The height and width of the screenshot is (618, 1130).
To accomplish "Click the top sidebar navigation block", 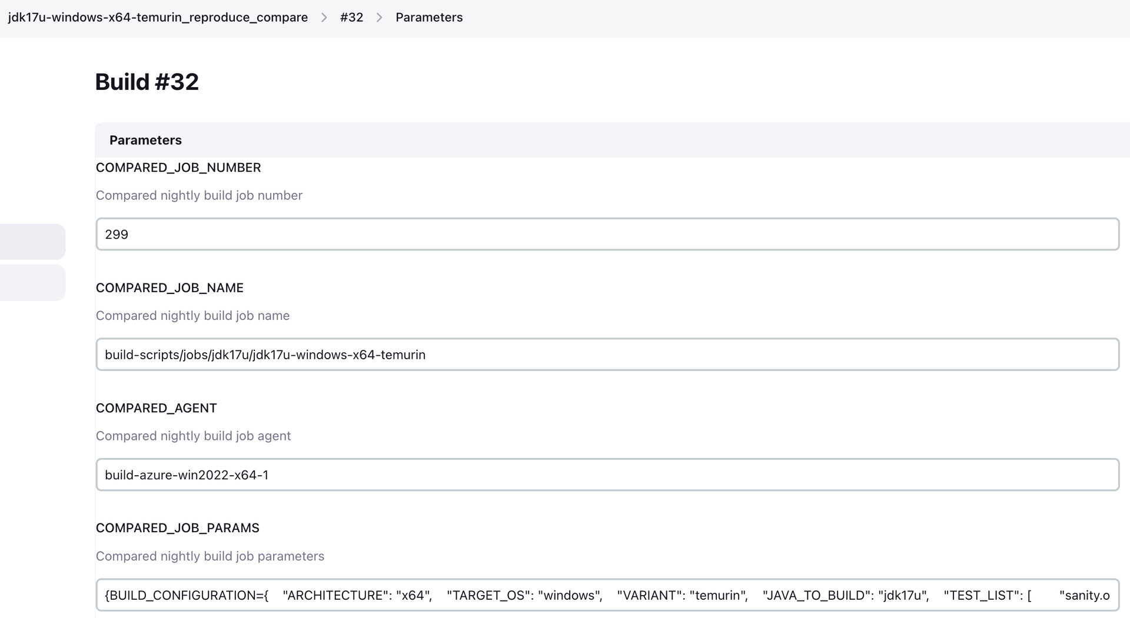I will tap(29, 241).
